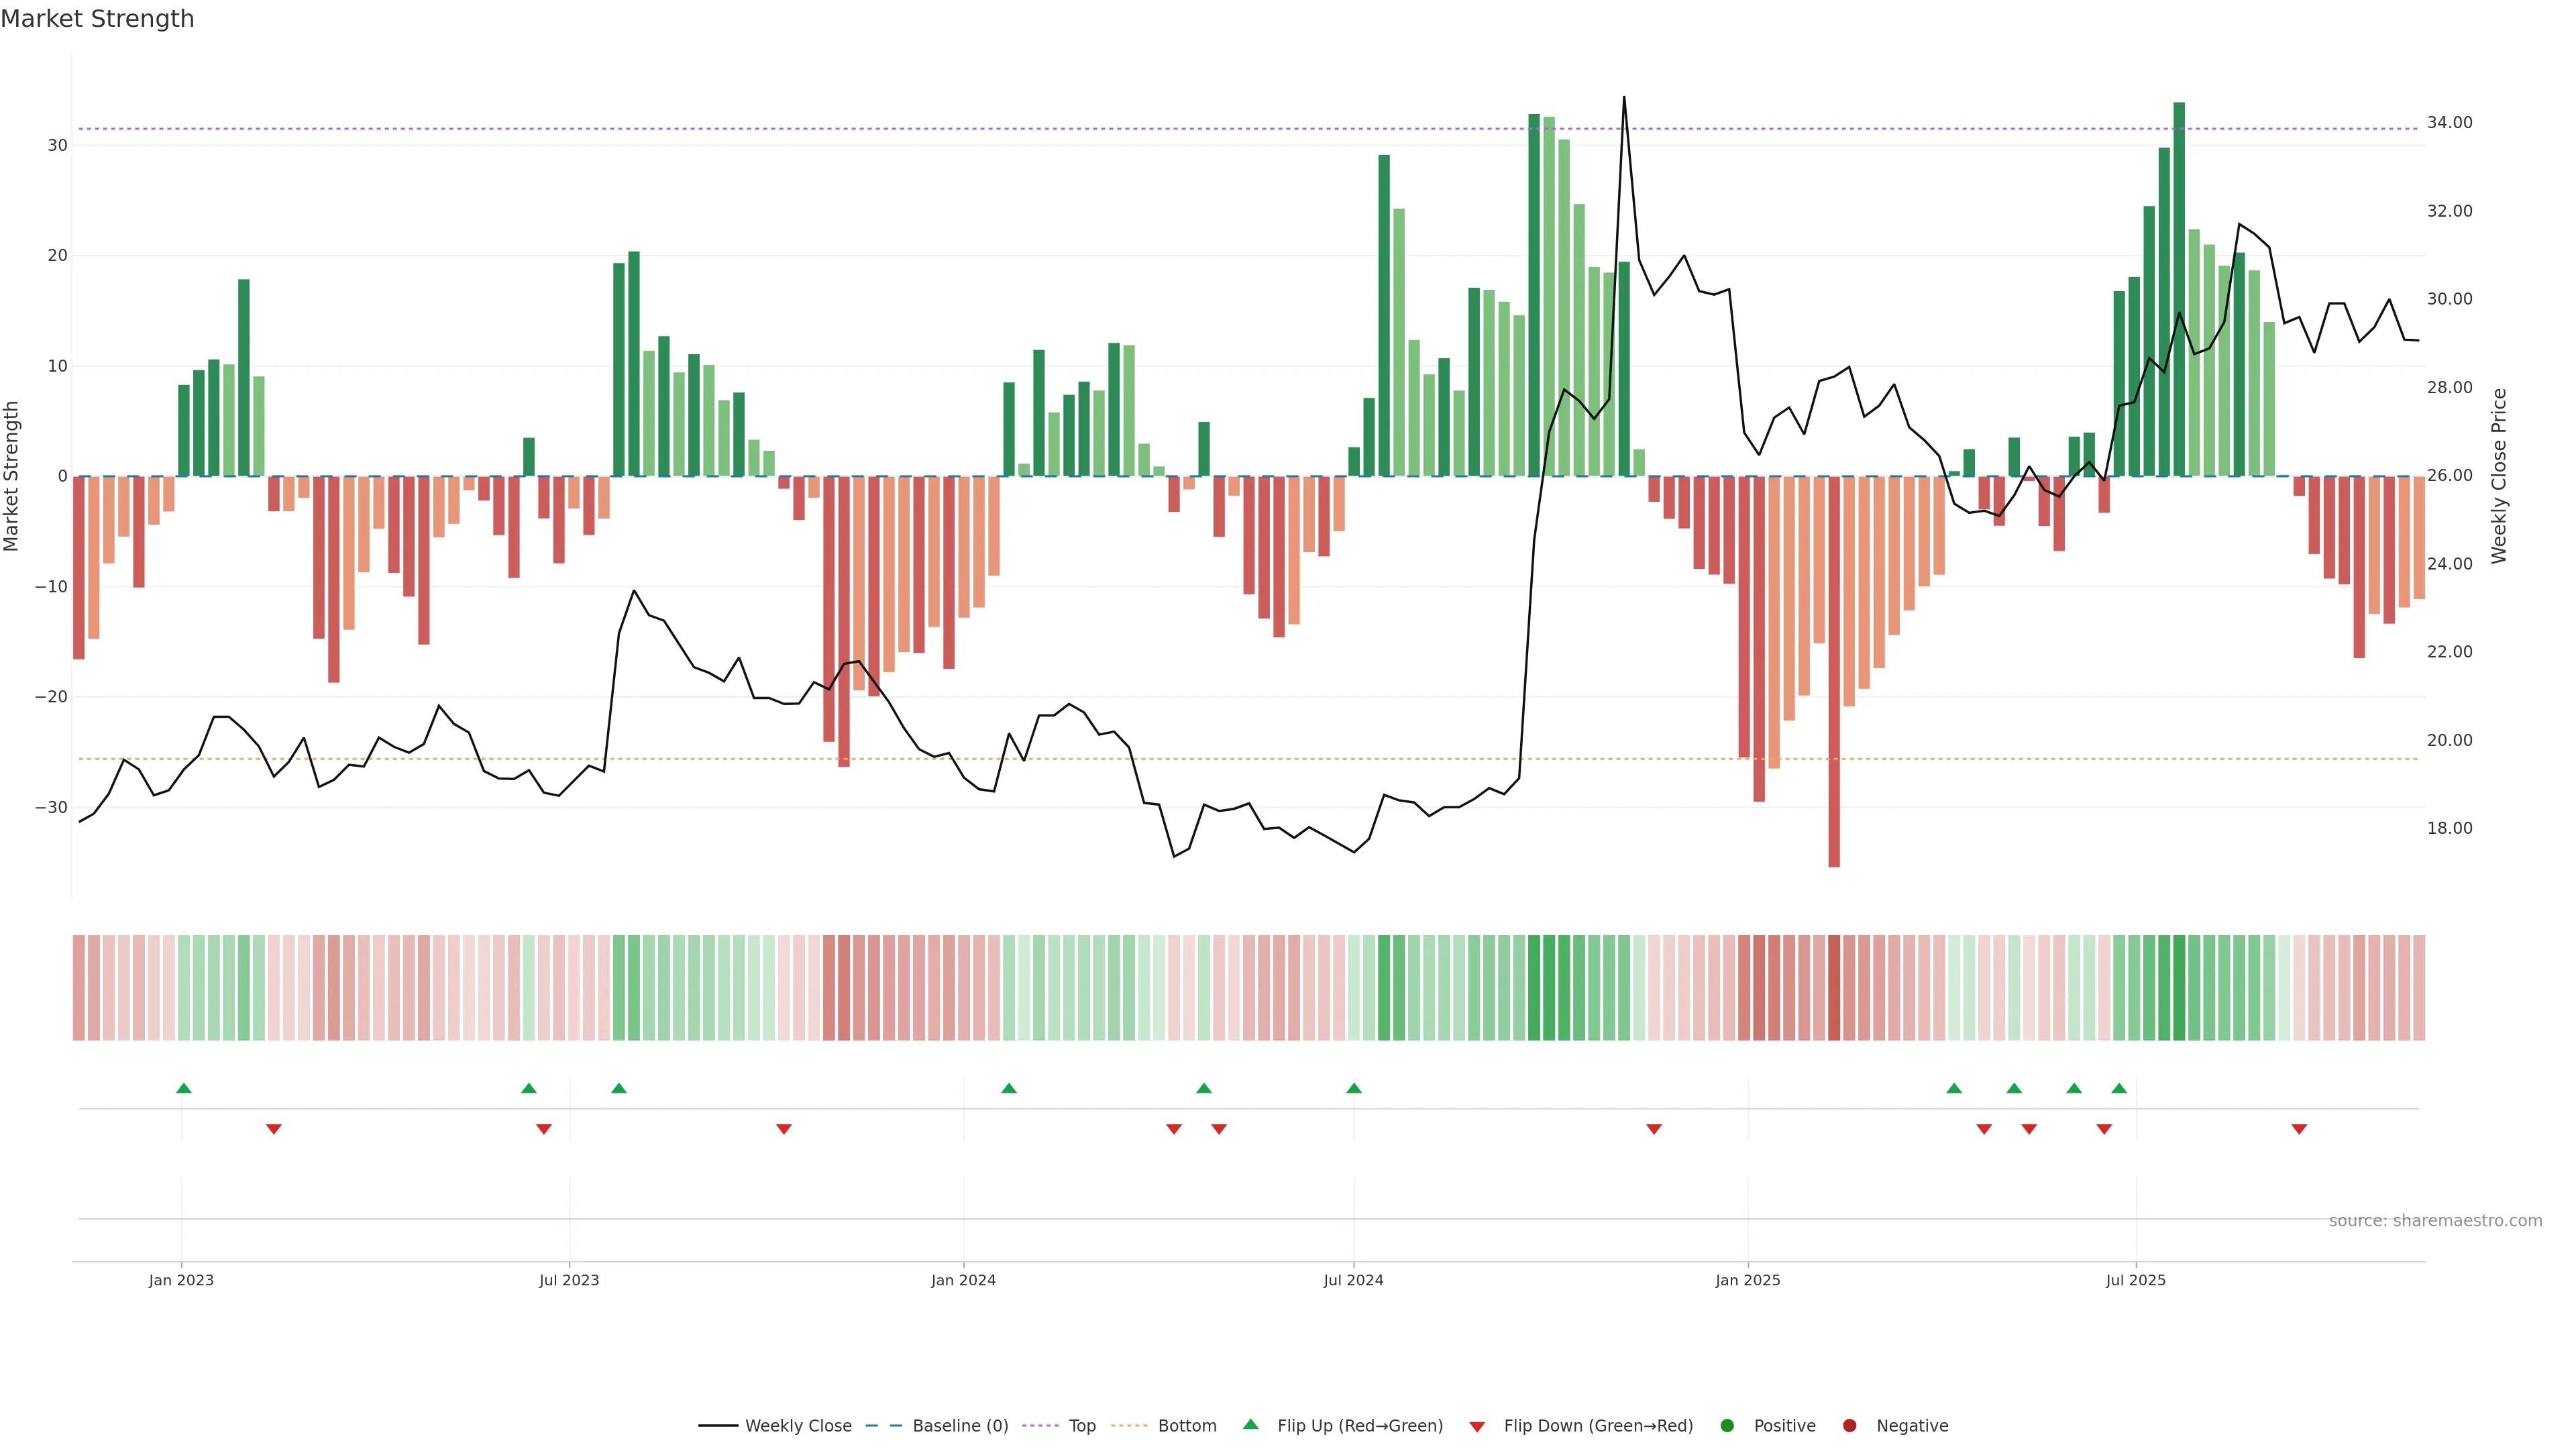Click the Weekly Close Price axis title
Screen dimensions: 2576x1449
coord(2499,476)
